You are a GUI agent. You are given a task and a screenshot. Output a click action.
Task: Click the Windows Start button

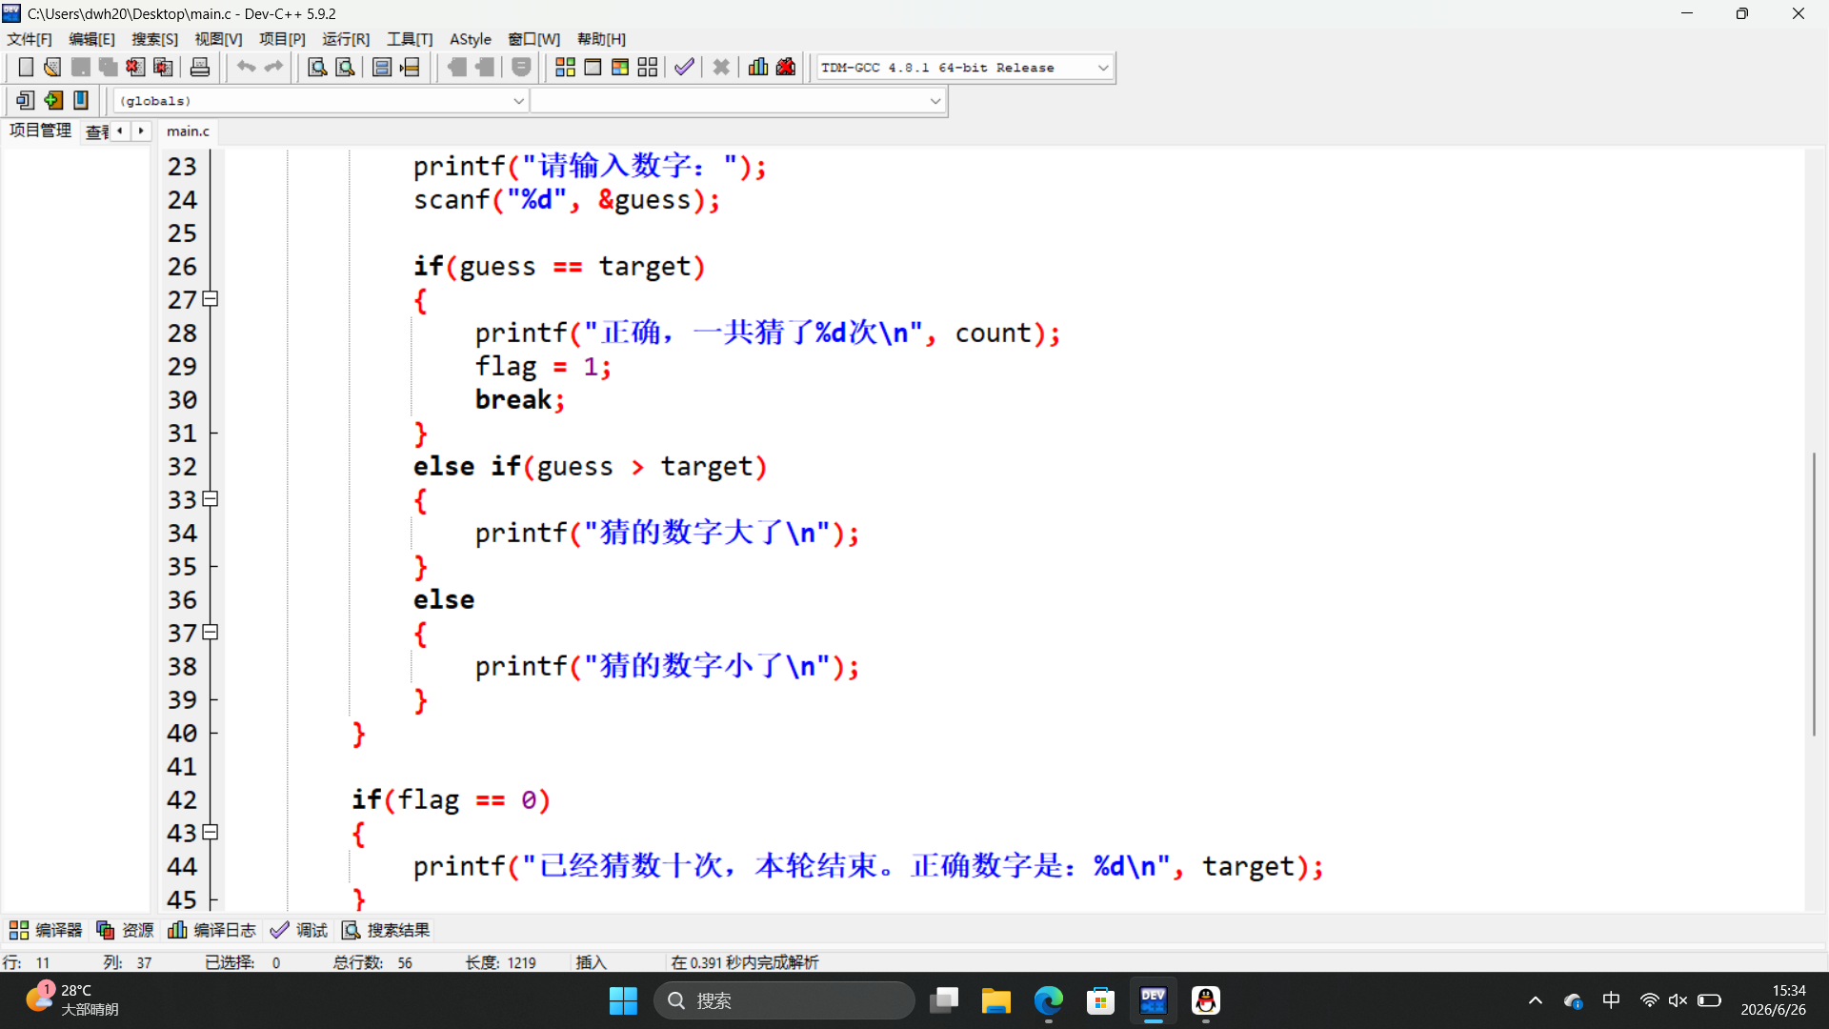click(x=623, y=1000)
